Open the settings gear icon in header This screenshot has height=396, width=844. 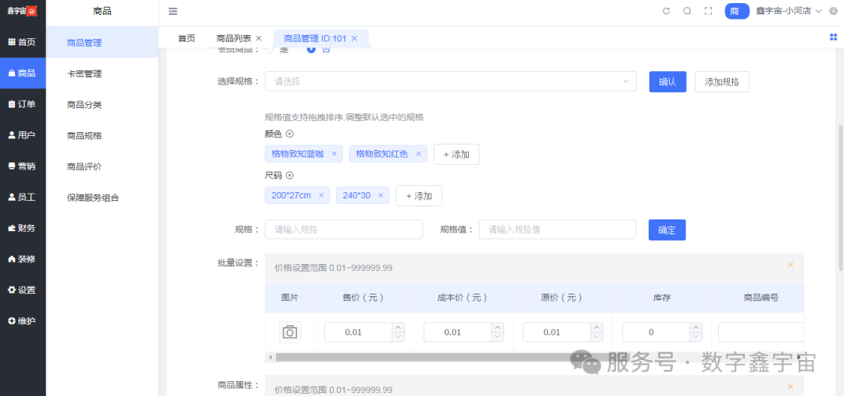click(x=833, y=11)
